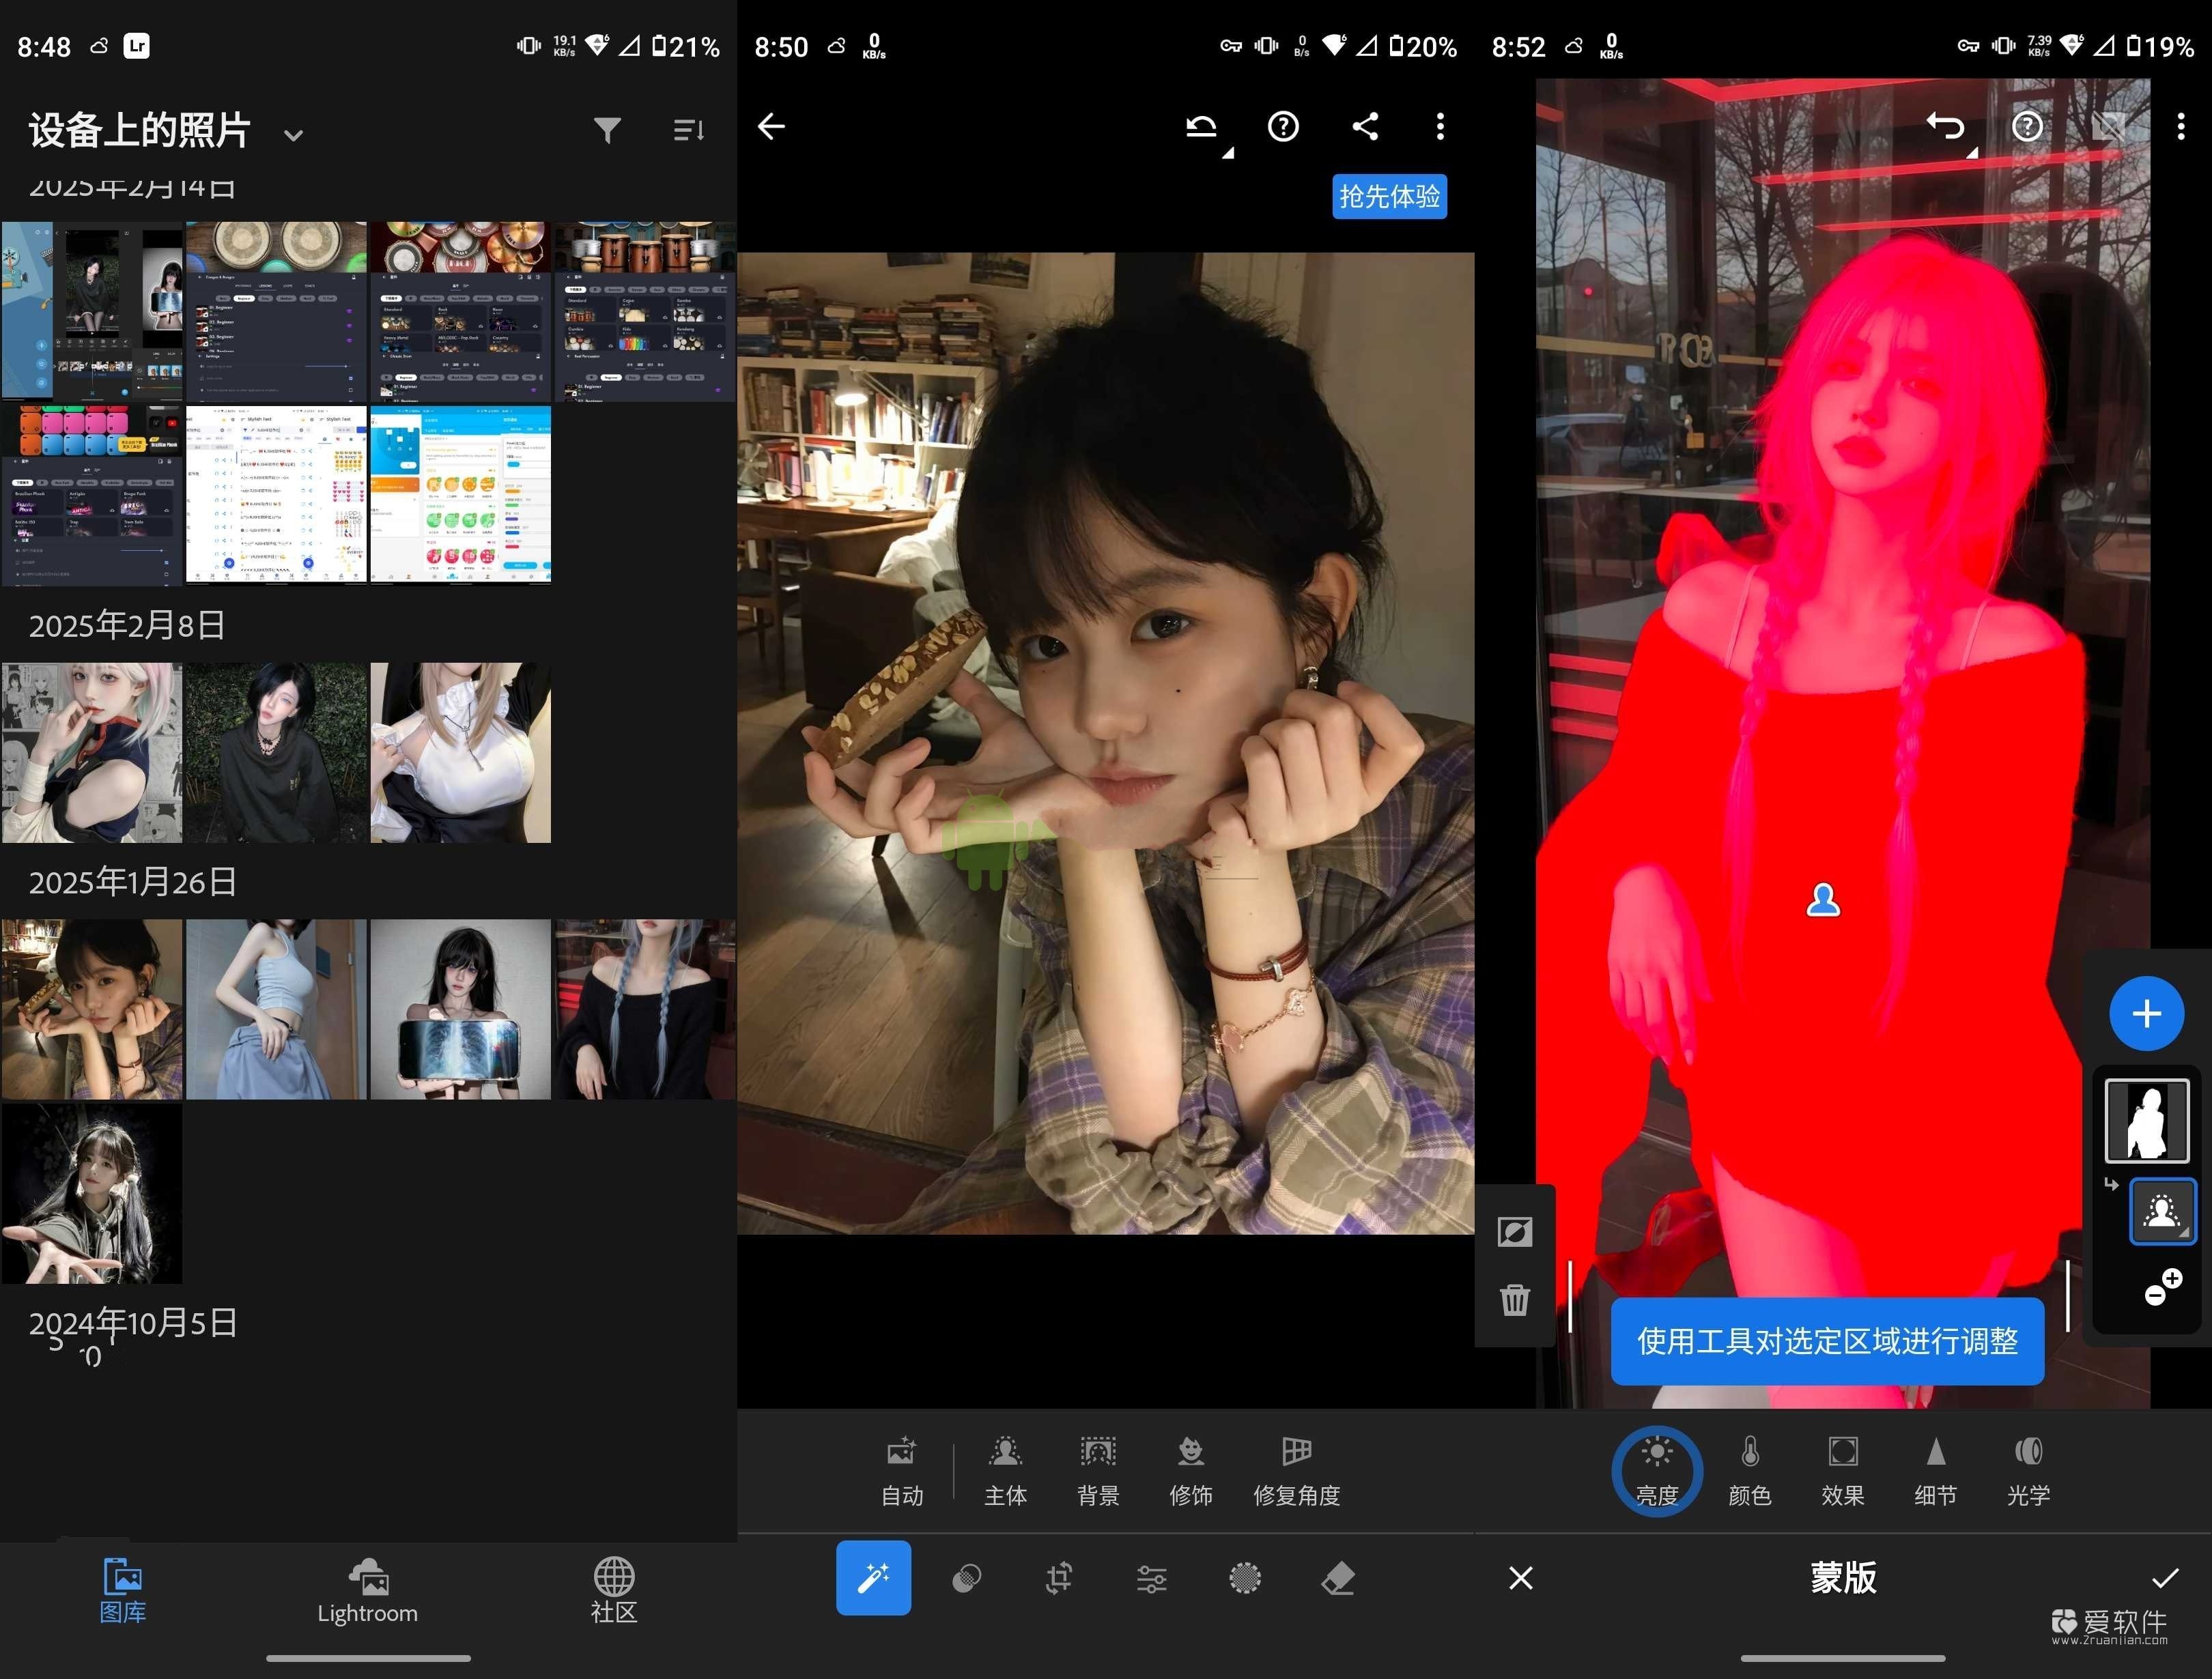The image size is (2212, 1679).
Task: Select the healing brush tool icon
Action: tap(966, 1578)
